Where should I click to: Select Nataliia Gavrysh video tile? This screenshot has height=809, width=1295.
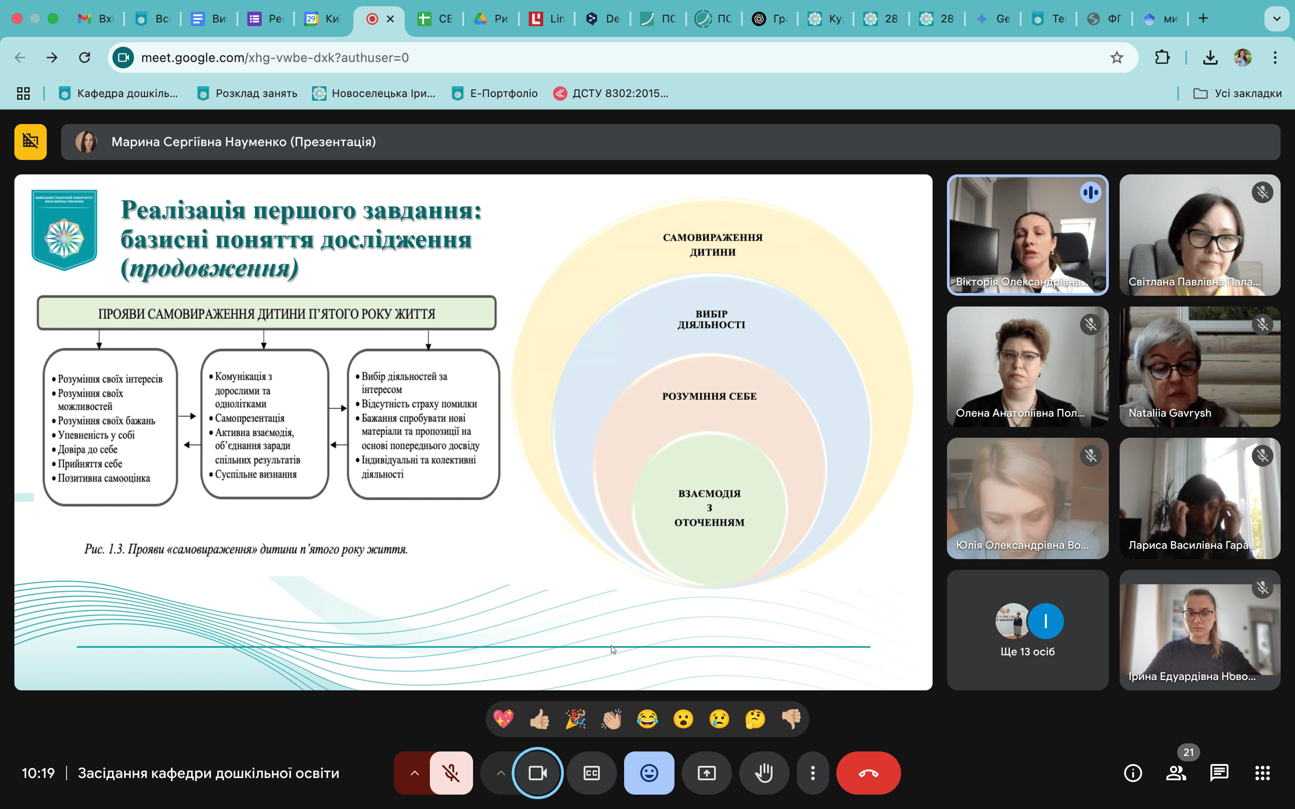pos(1199,366)
